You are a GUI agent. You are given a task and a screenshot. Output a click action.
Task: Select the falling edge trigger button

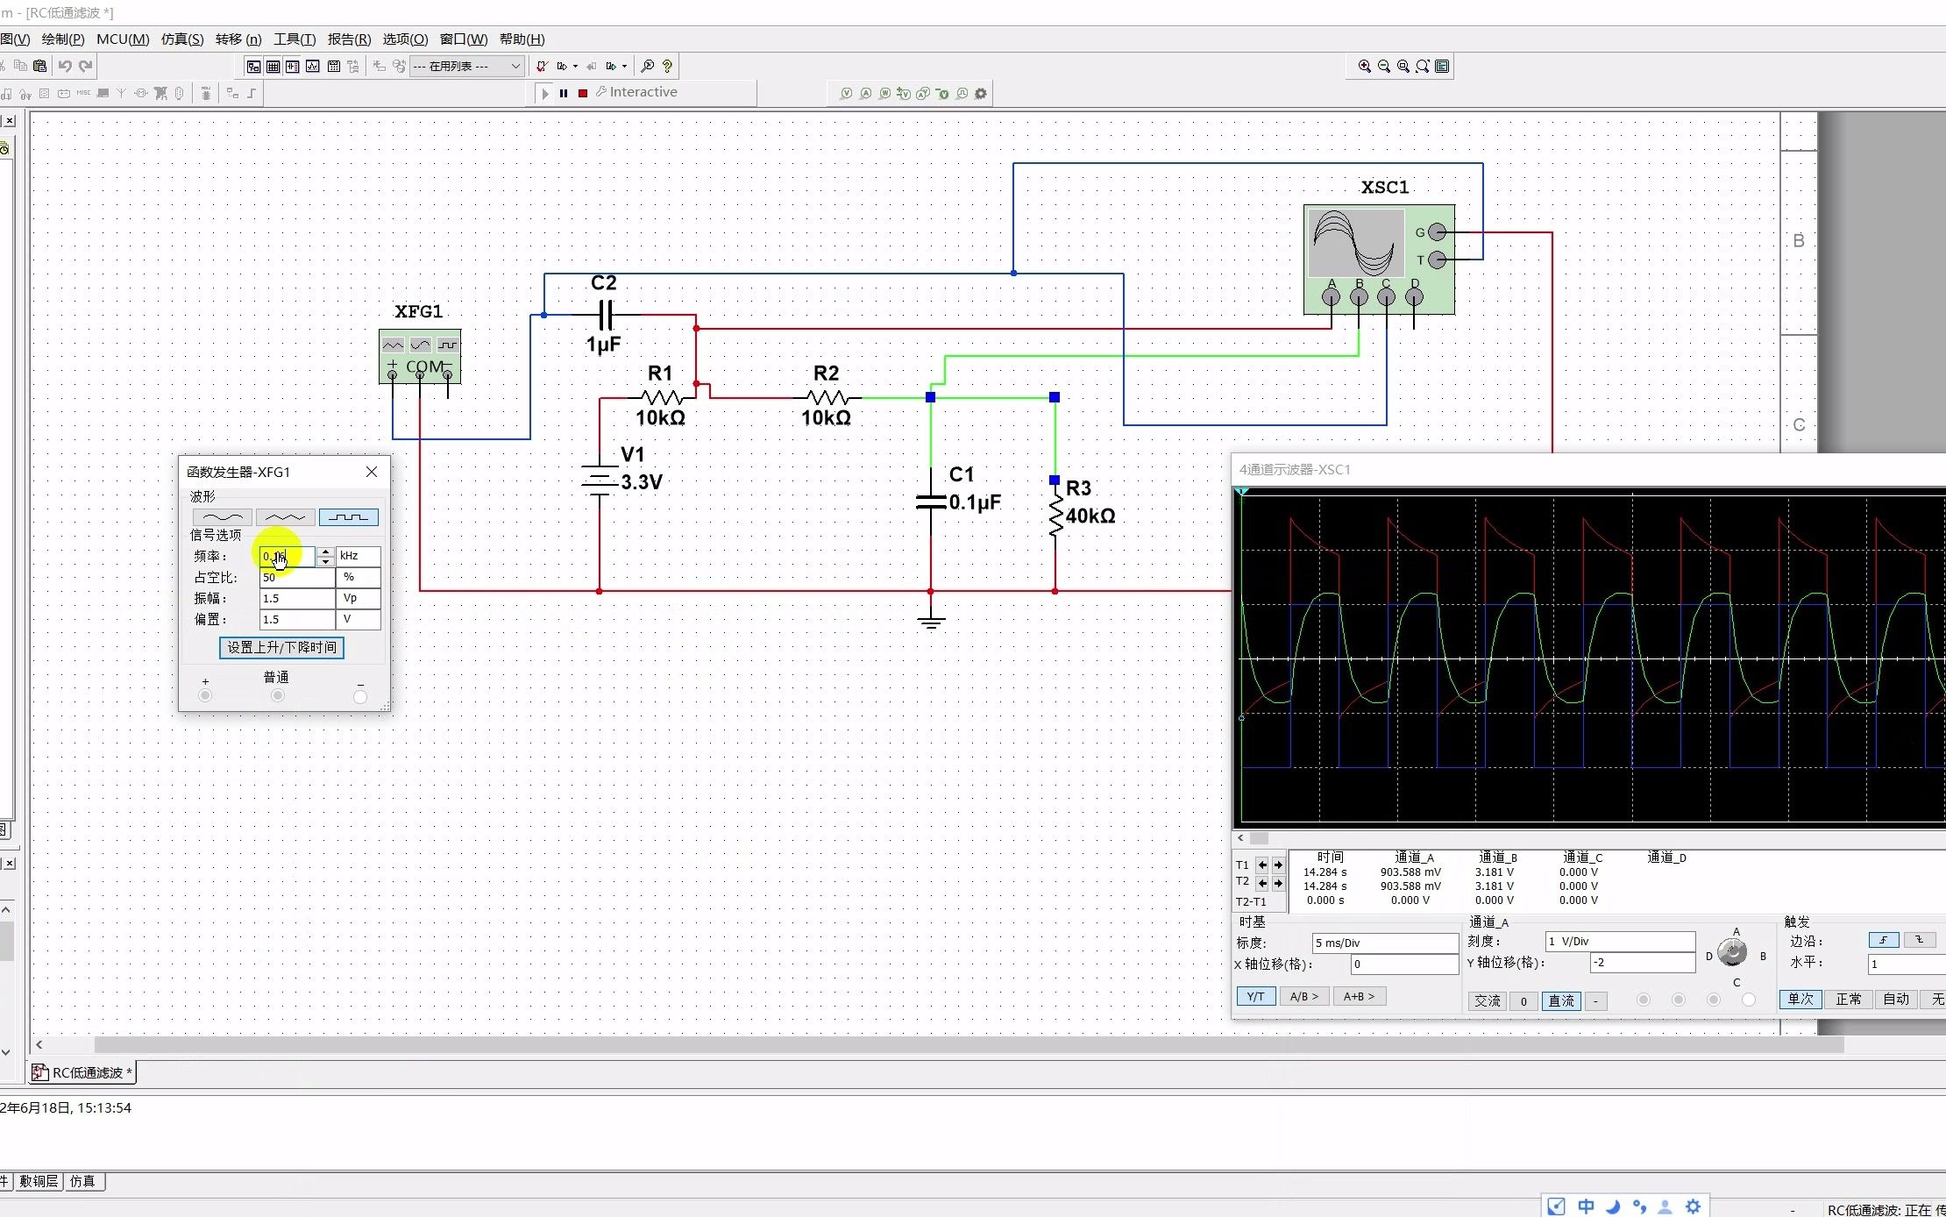[1919, 940]
